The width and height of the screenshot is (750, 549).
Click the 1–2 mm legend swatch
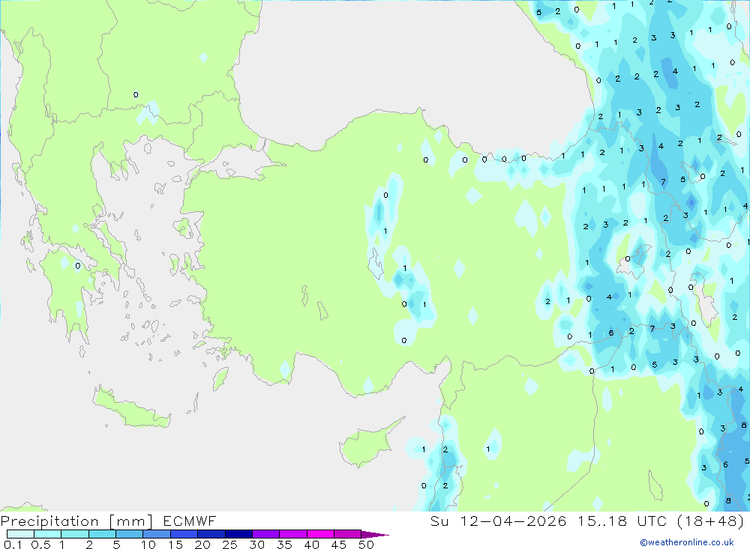[74, 534]
